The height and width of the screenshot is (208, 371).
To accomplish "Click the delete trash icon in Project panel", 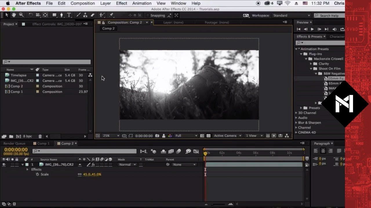I will [x=40, y=136].
